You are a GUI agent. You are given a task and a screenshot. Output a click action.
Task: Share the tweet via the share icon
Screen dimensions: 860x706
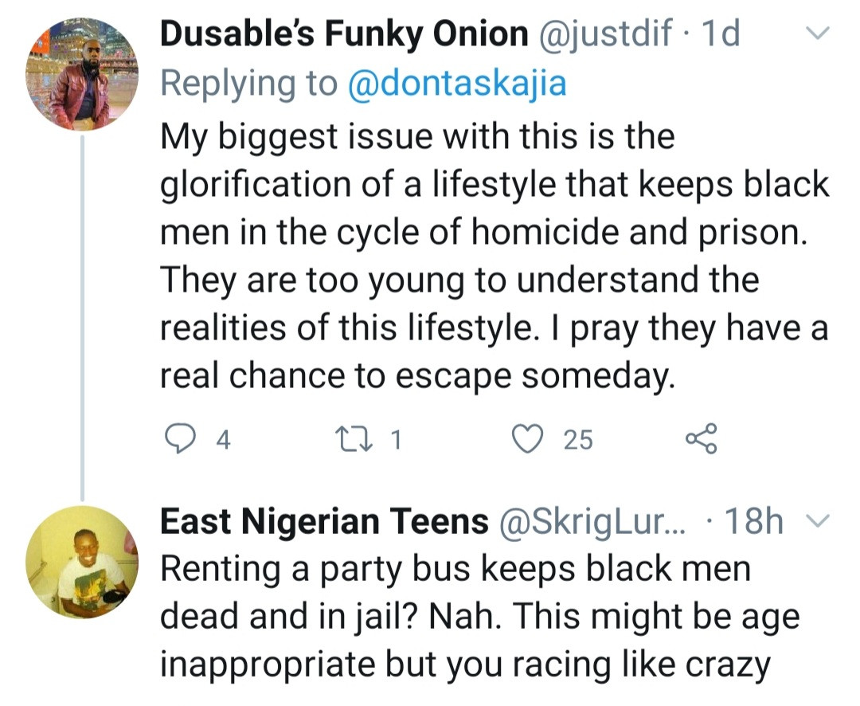pyautogui.click(x=702, y=439)
